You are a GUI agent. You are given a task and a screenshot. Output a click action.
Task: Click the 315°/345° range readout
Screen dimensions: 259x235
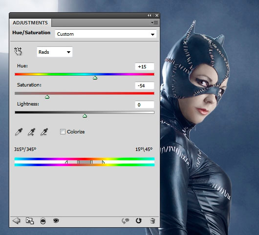pos(25,150)
